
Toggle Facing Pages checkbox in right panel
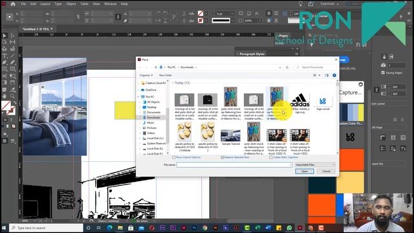[383, 72]
